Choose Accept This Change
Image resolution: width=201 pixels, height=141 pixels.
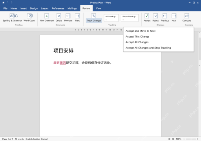[x=159, y=36]
